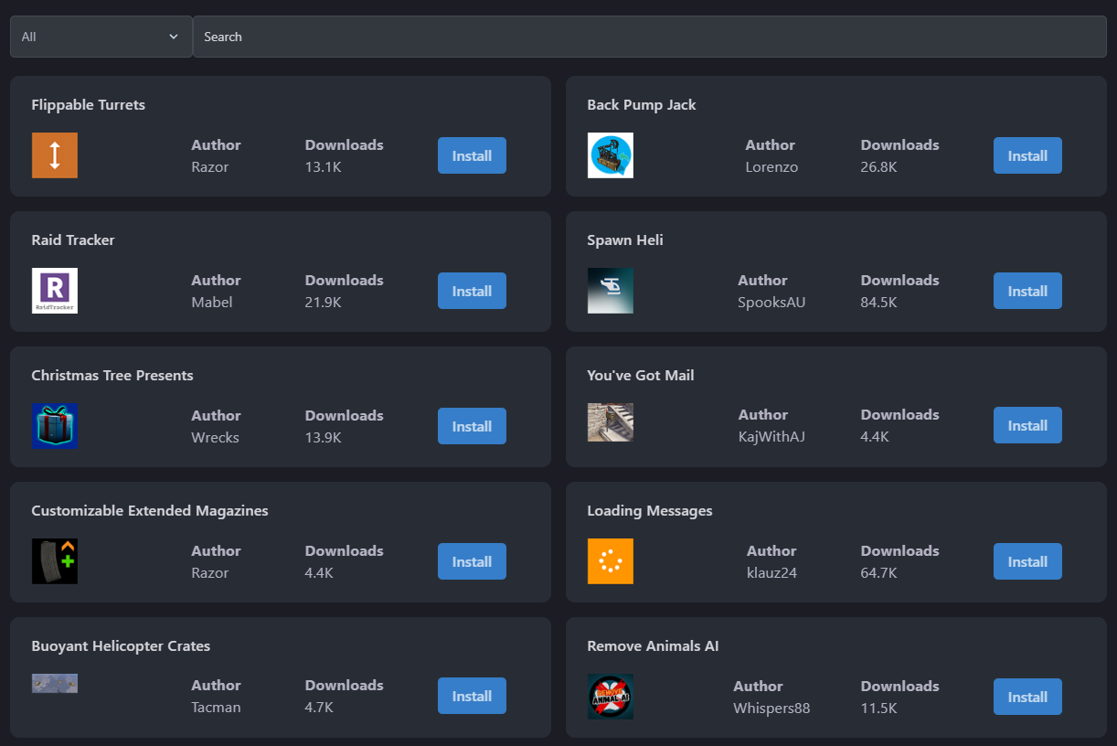Click the author name Razor
Screen dimensions: 1117x746
[x=210, y=166]
